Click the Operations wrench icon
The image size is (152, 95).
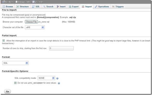pos(96,7)
